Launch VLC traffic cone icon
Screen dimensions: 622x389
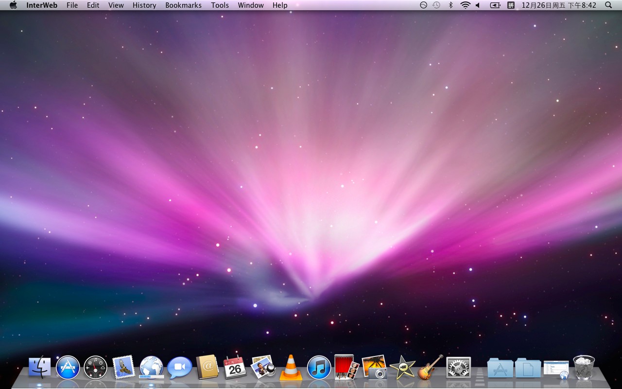[291, 368]
